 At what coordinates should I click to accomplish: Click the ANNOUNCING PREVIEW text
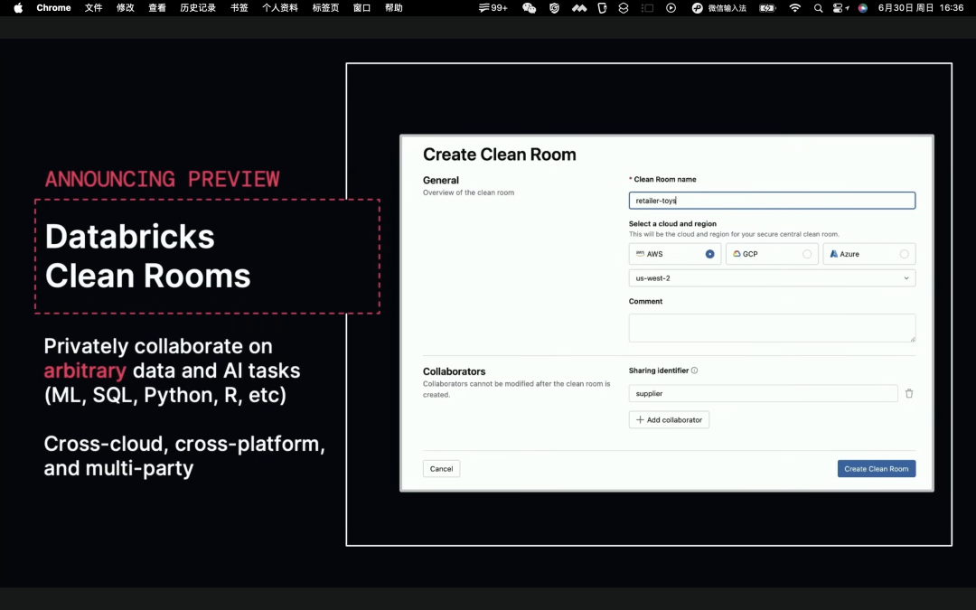tap(162, 179)
